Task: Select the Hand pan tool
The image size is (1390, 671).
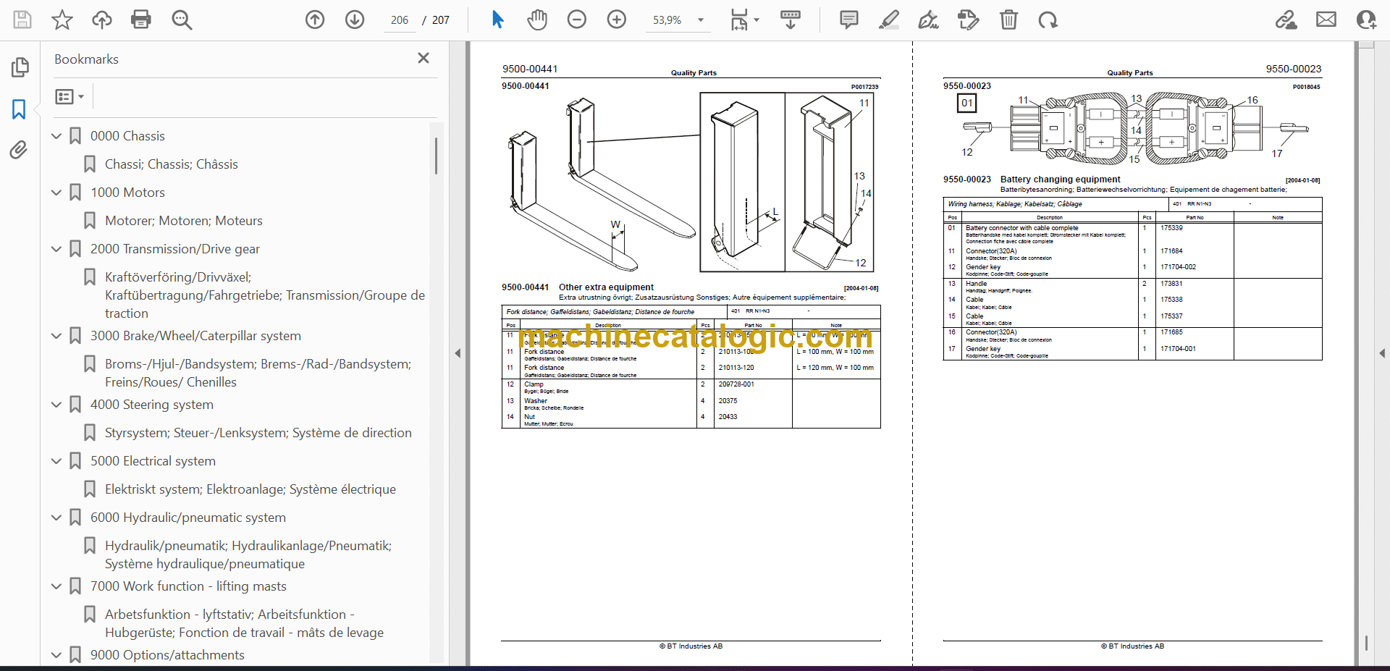Action: 536,20
